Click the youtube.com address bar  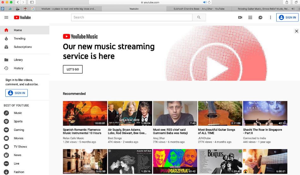(150, 2)
